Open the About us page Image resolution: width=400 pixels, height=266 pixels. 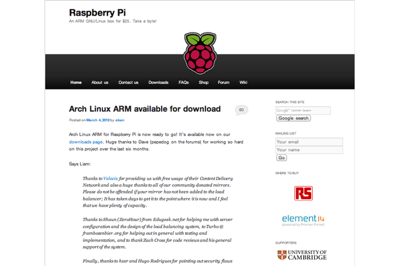(x=100, y=82)
